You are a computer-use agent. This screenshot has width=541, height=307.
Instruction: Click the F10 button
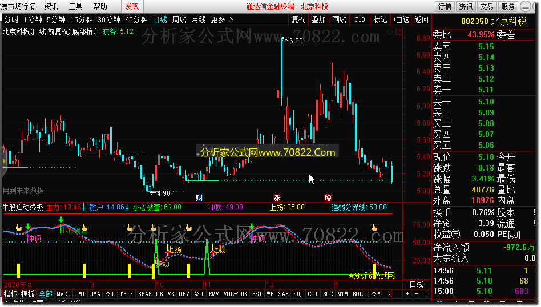coord(360,19)
